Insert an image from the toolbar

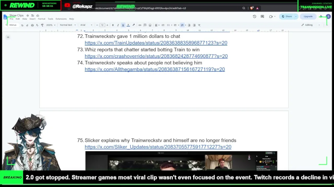point(150,25)
